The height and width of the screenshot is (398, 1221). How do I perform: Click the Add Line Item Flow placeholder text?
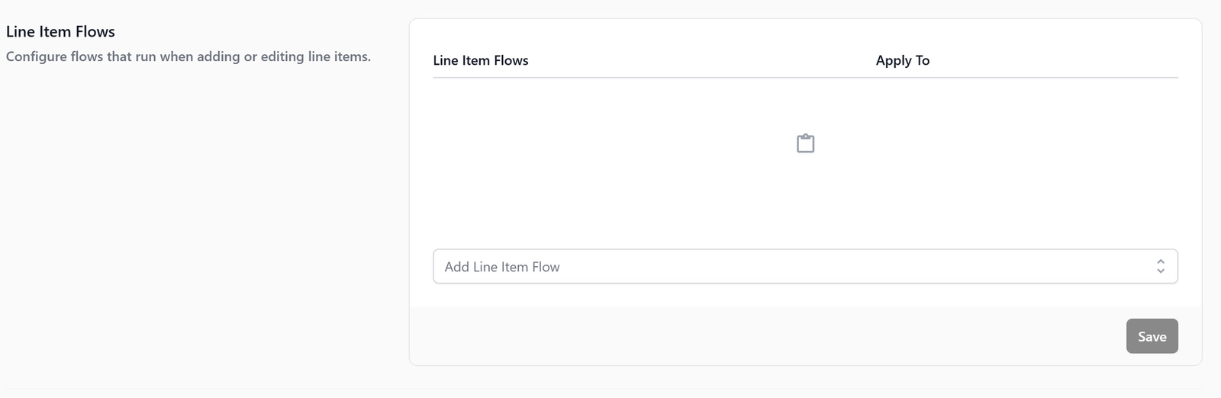point(502,267)
